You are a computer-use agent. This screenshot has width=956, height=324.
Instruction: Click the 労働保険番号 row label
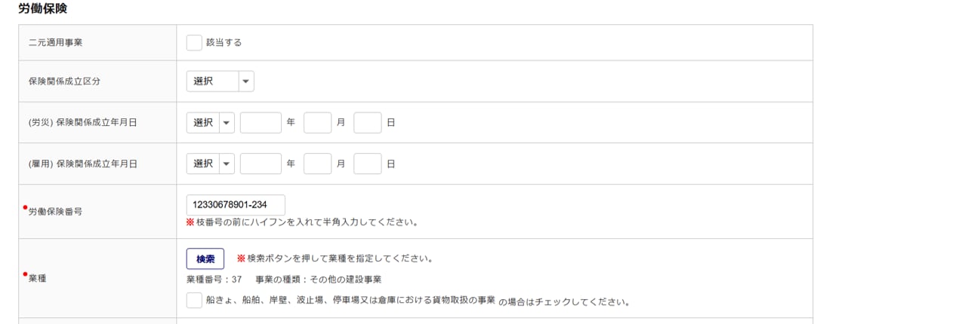(x=55, y=212)
